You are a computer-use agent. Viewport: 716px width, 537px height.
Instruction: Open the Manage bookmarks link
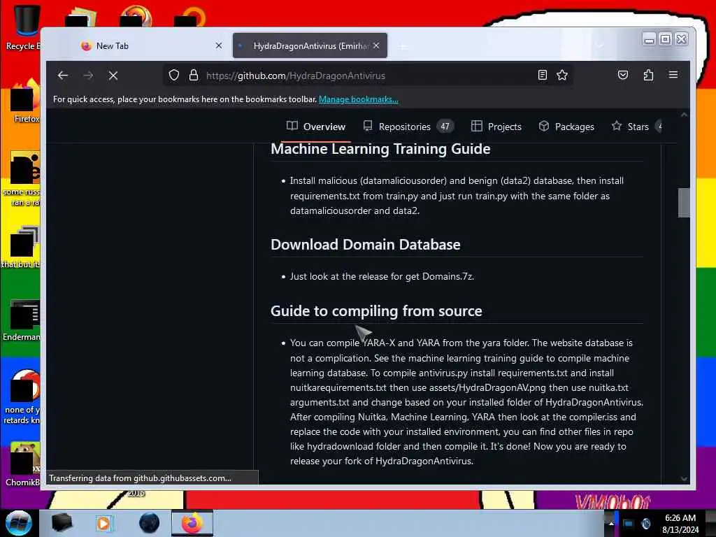[x=359, y=99]
